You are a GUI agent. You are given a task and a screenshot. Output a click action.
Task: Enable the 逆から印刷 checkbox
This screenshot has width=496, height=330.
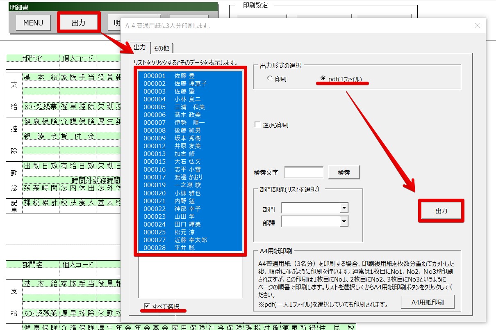(257, 125)
